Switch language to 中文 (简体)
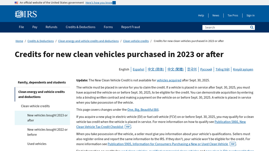 156,69
